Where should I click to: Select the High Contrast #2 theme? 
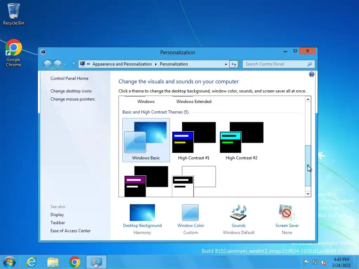coord(242,140)
